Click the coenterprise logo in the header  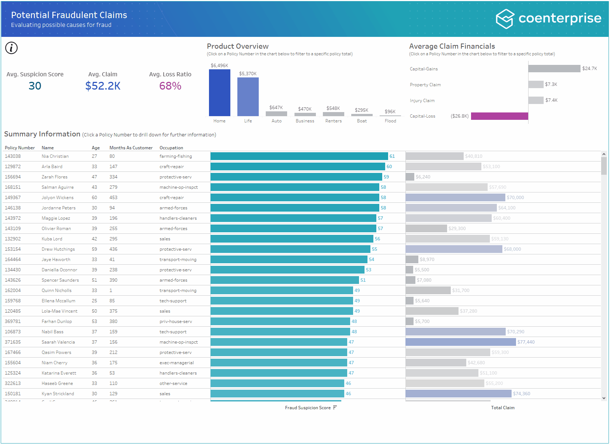[x=549, y=18]
